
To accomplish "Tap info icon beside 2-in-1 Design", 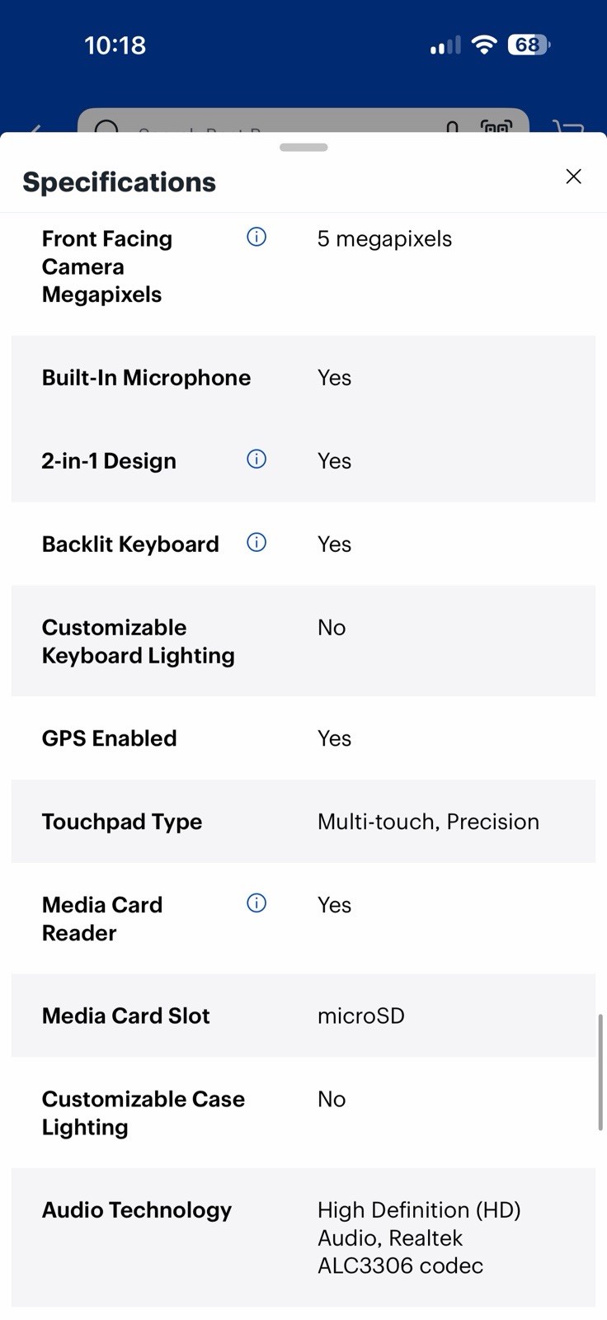I will coord(256,460).
